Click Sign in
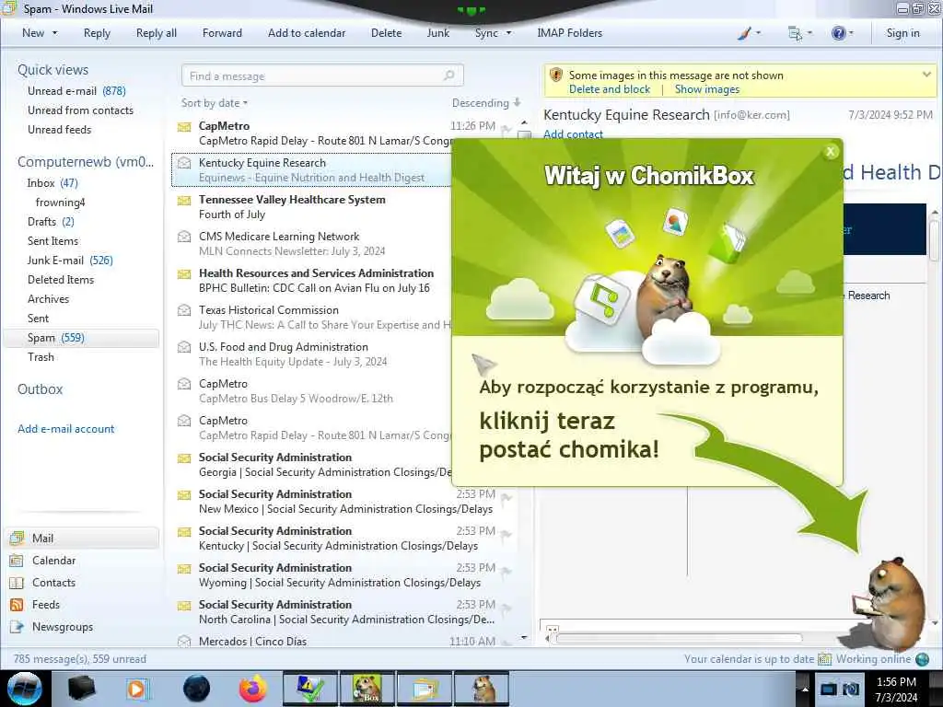 [x=902, y=33]
